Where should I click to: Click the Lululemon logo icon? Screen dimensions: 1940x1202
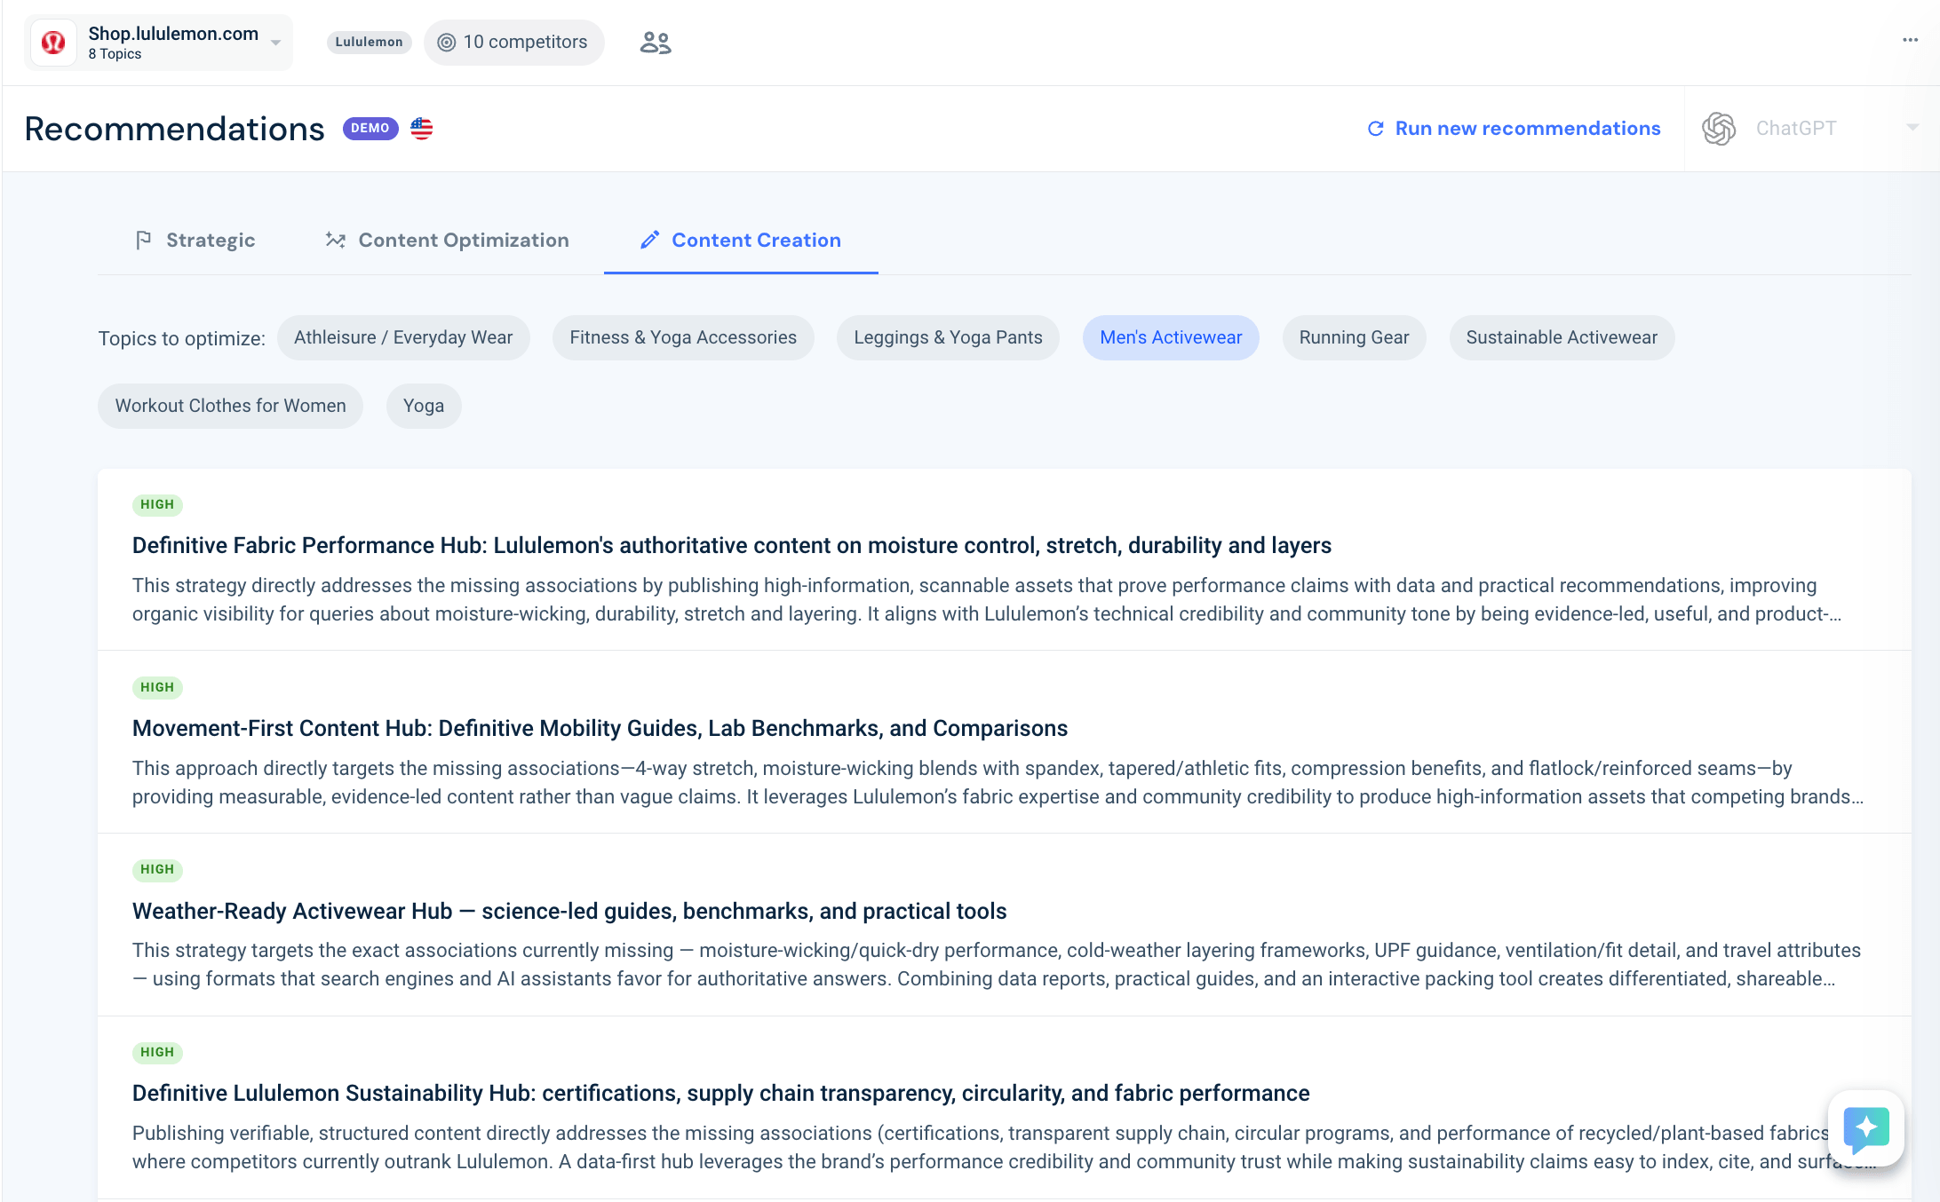tap(53, 43)
